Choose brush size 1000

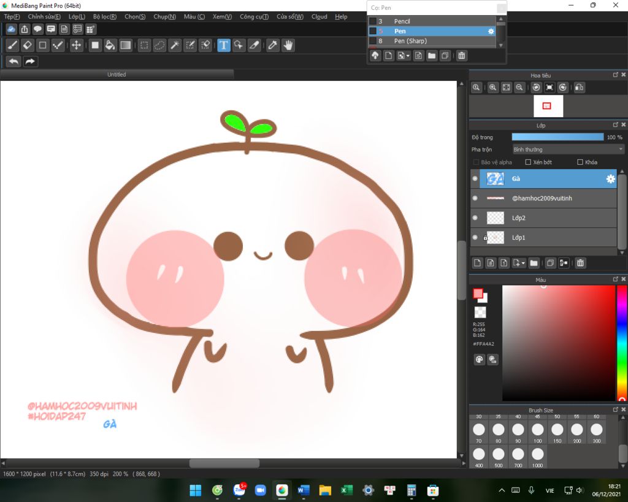point(537,457)
